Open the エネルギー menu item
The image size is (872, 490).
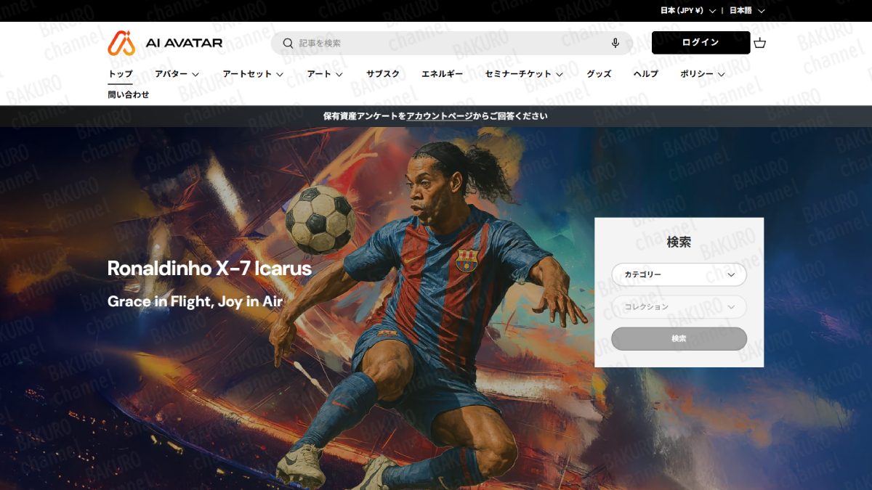point(442,74)
